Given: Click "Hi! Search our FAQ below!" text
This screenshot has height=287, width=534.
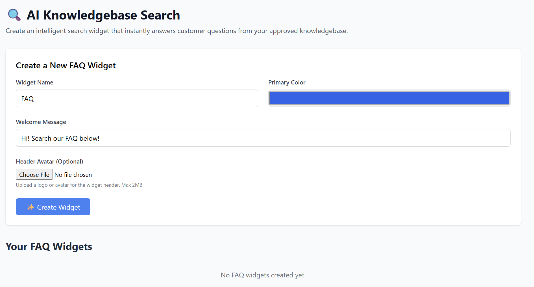Looking at the screenshot, I should 60,138.
